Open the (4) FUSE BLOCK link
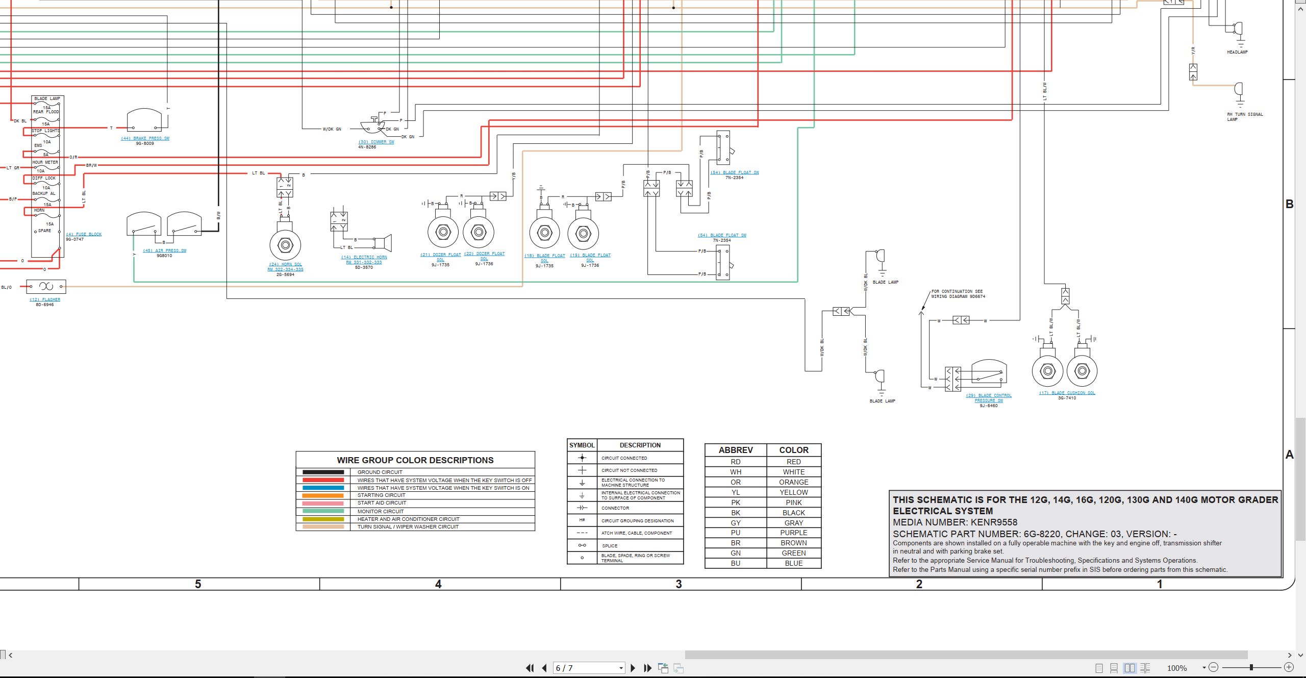Screen dimensions: 1306x678 [x=84, y=234]
